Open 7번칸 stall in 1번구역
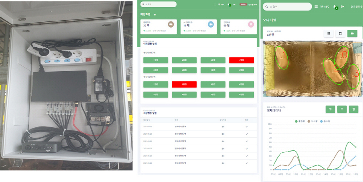Image resolution: width=363 pixels, height=182 pixels. (213, 70)
